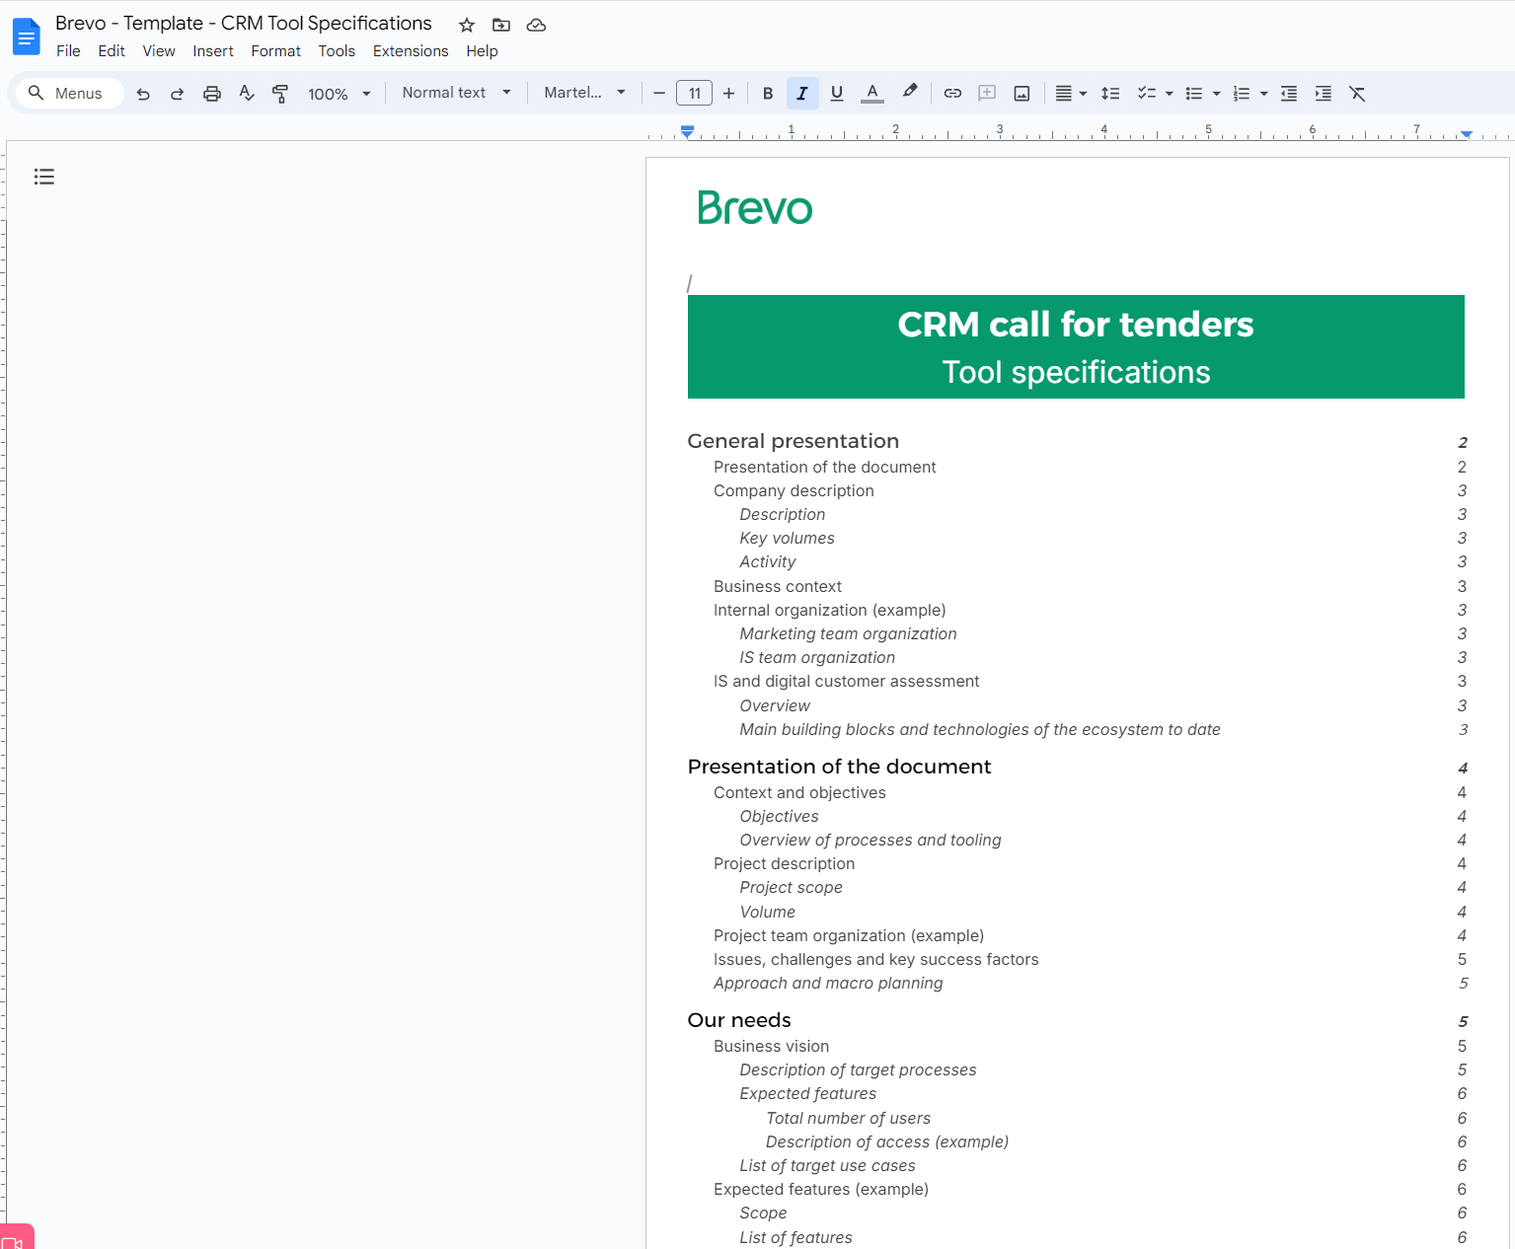Open the Tools menu
1515x1249 pixels.
[x=337, y=51]
